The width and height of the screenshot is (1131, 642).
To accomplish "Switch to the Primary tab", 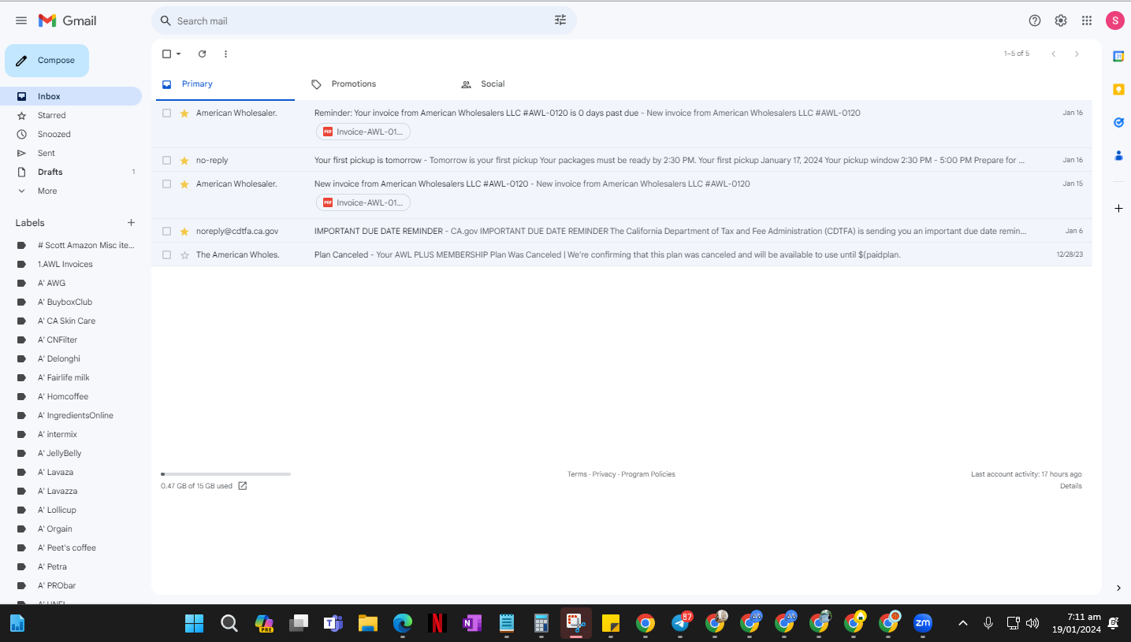I will 225,84.
